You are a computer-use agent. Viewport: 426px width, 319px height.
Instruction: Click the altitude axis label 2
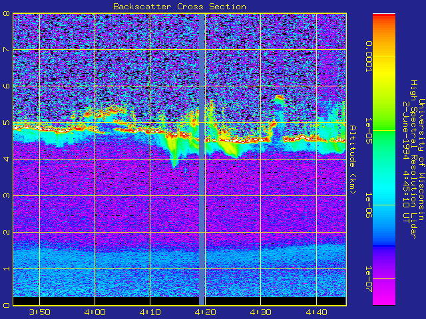pyautogui.click(x=6, y=232)
